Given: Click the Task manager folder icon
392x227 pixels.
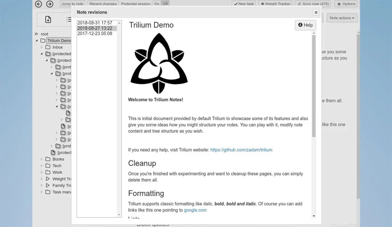Looking at the screenshot, I should (48, 192).
